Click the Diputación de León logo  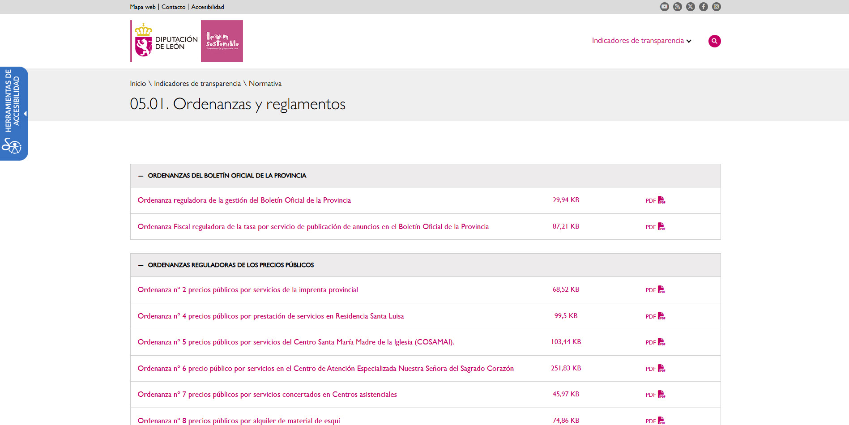pos(165,41)
